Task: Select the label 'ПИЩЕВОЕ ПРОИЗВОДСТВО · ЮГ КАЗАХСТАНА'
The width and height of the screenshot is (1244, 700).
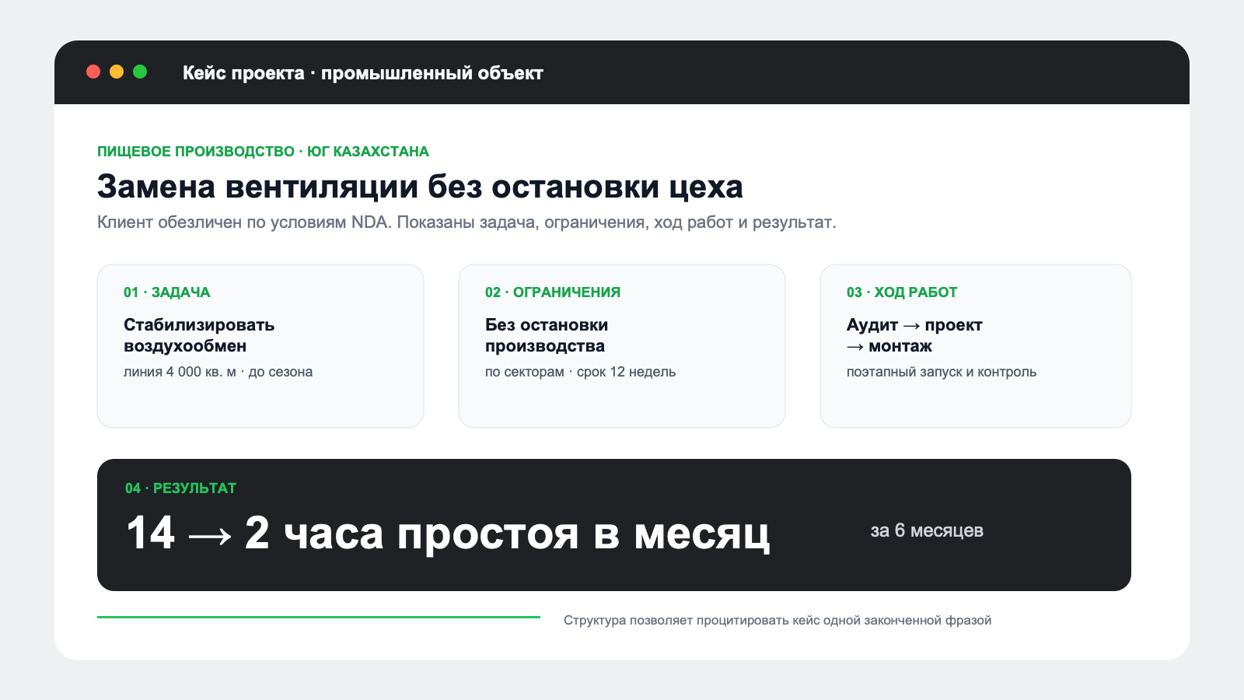Action: (263, 152)
